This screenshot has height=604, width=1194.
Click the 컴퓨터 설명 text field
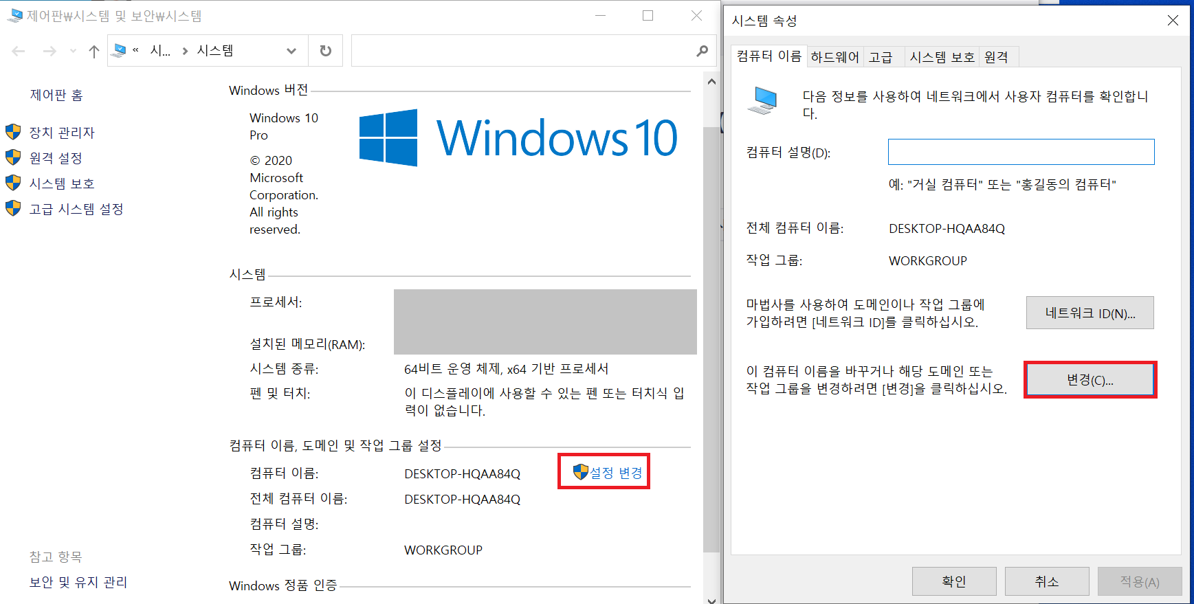(1021, 152)
